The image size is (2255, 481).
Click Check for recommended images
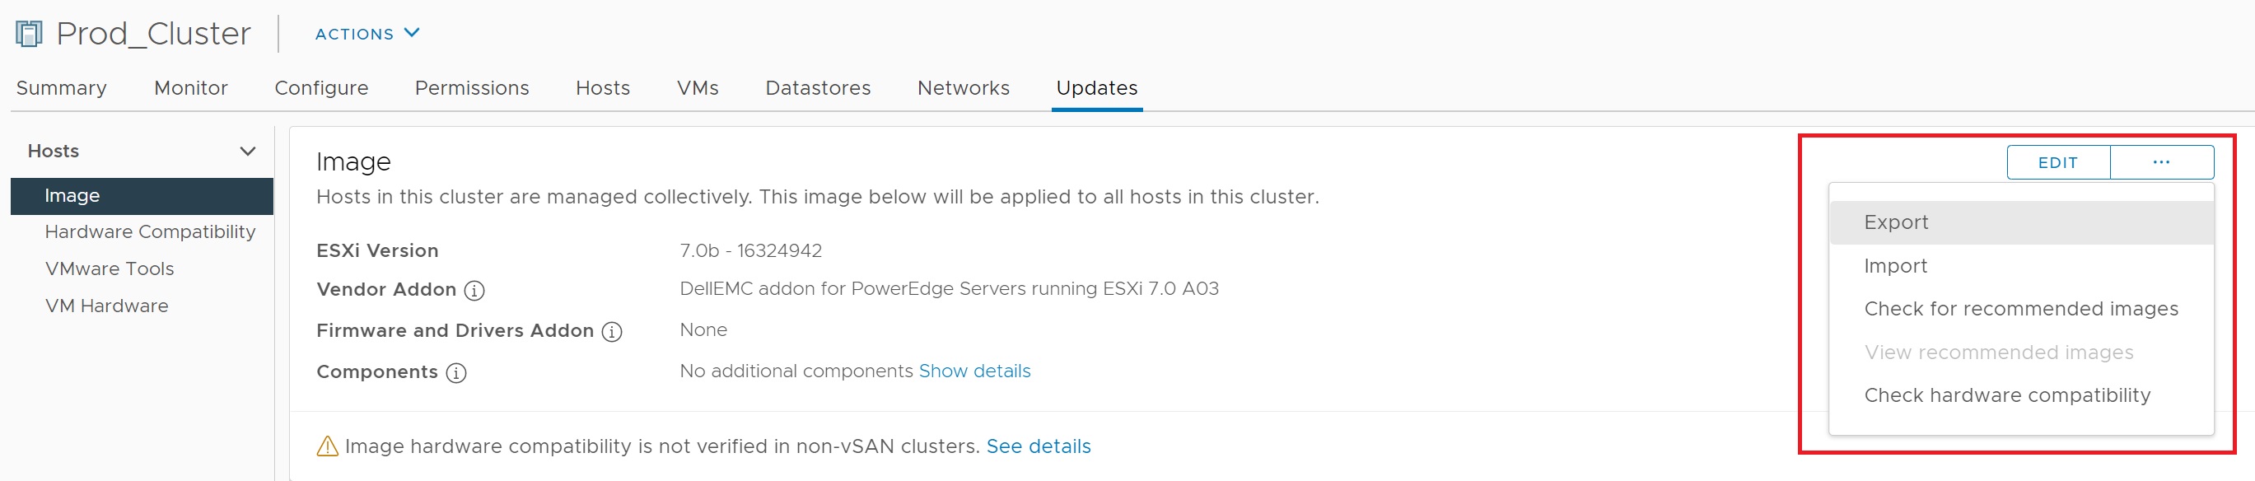coord(2020,308)
